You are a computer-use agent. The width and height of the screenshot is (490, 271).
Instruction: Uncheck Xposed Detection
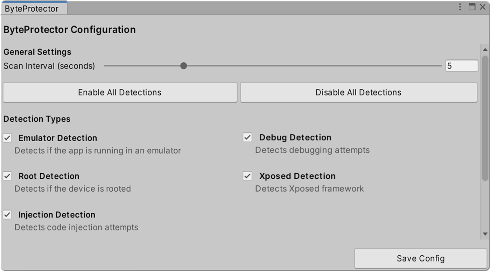coord(247,176)
